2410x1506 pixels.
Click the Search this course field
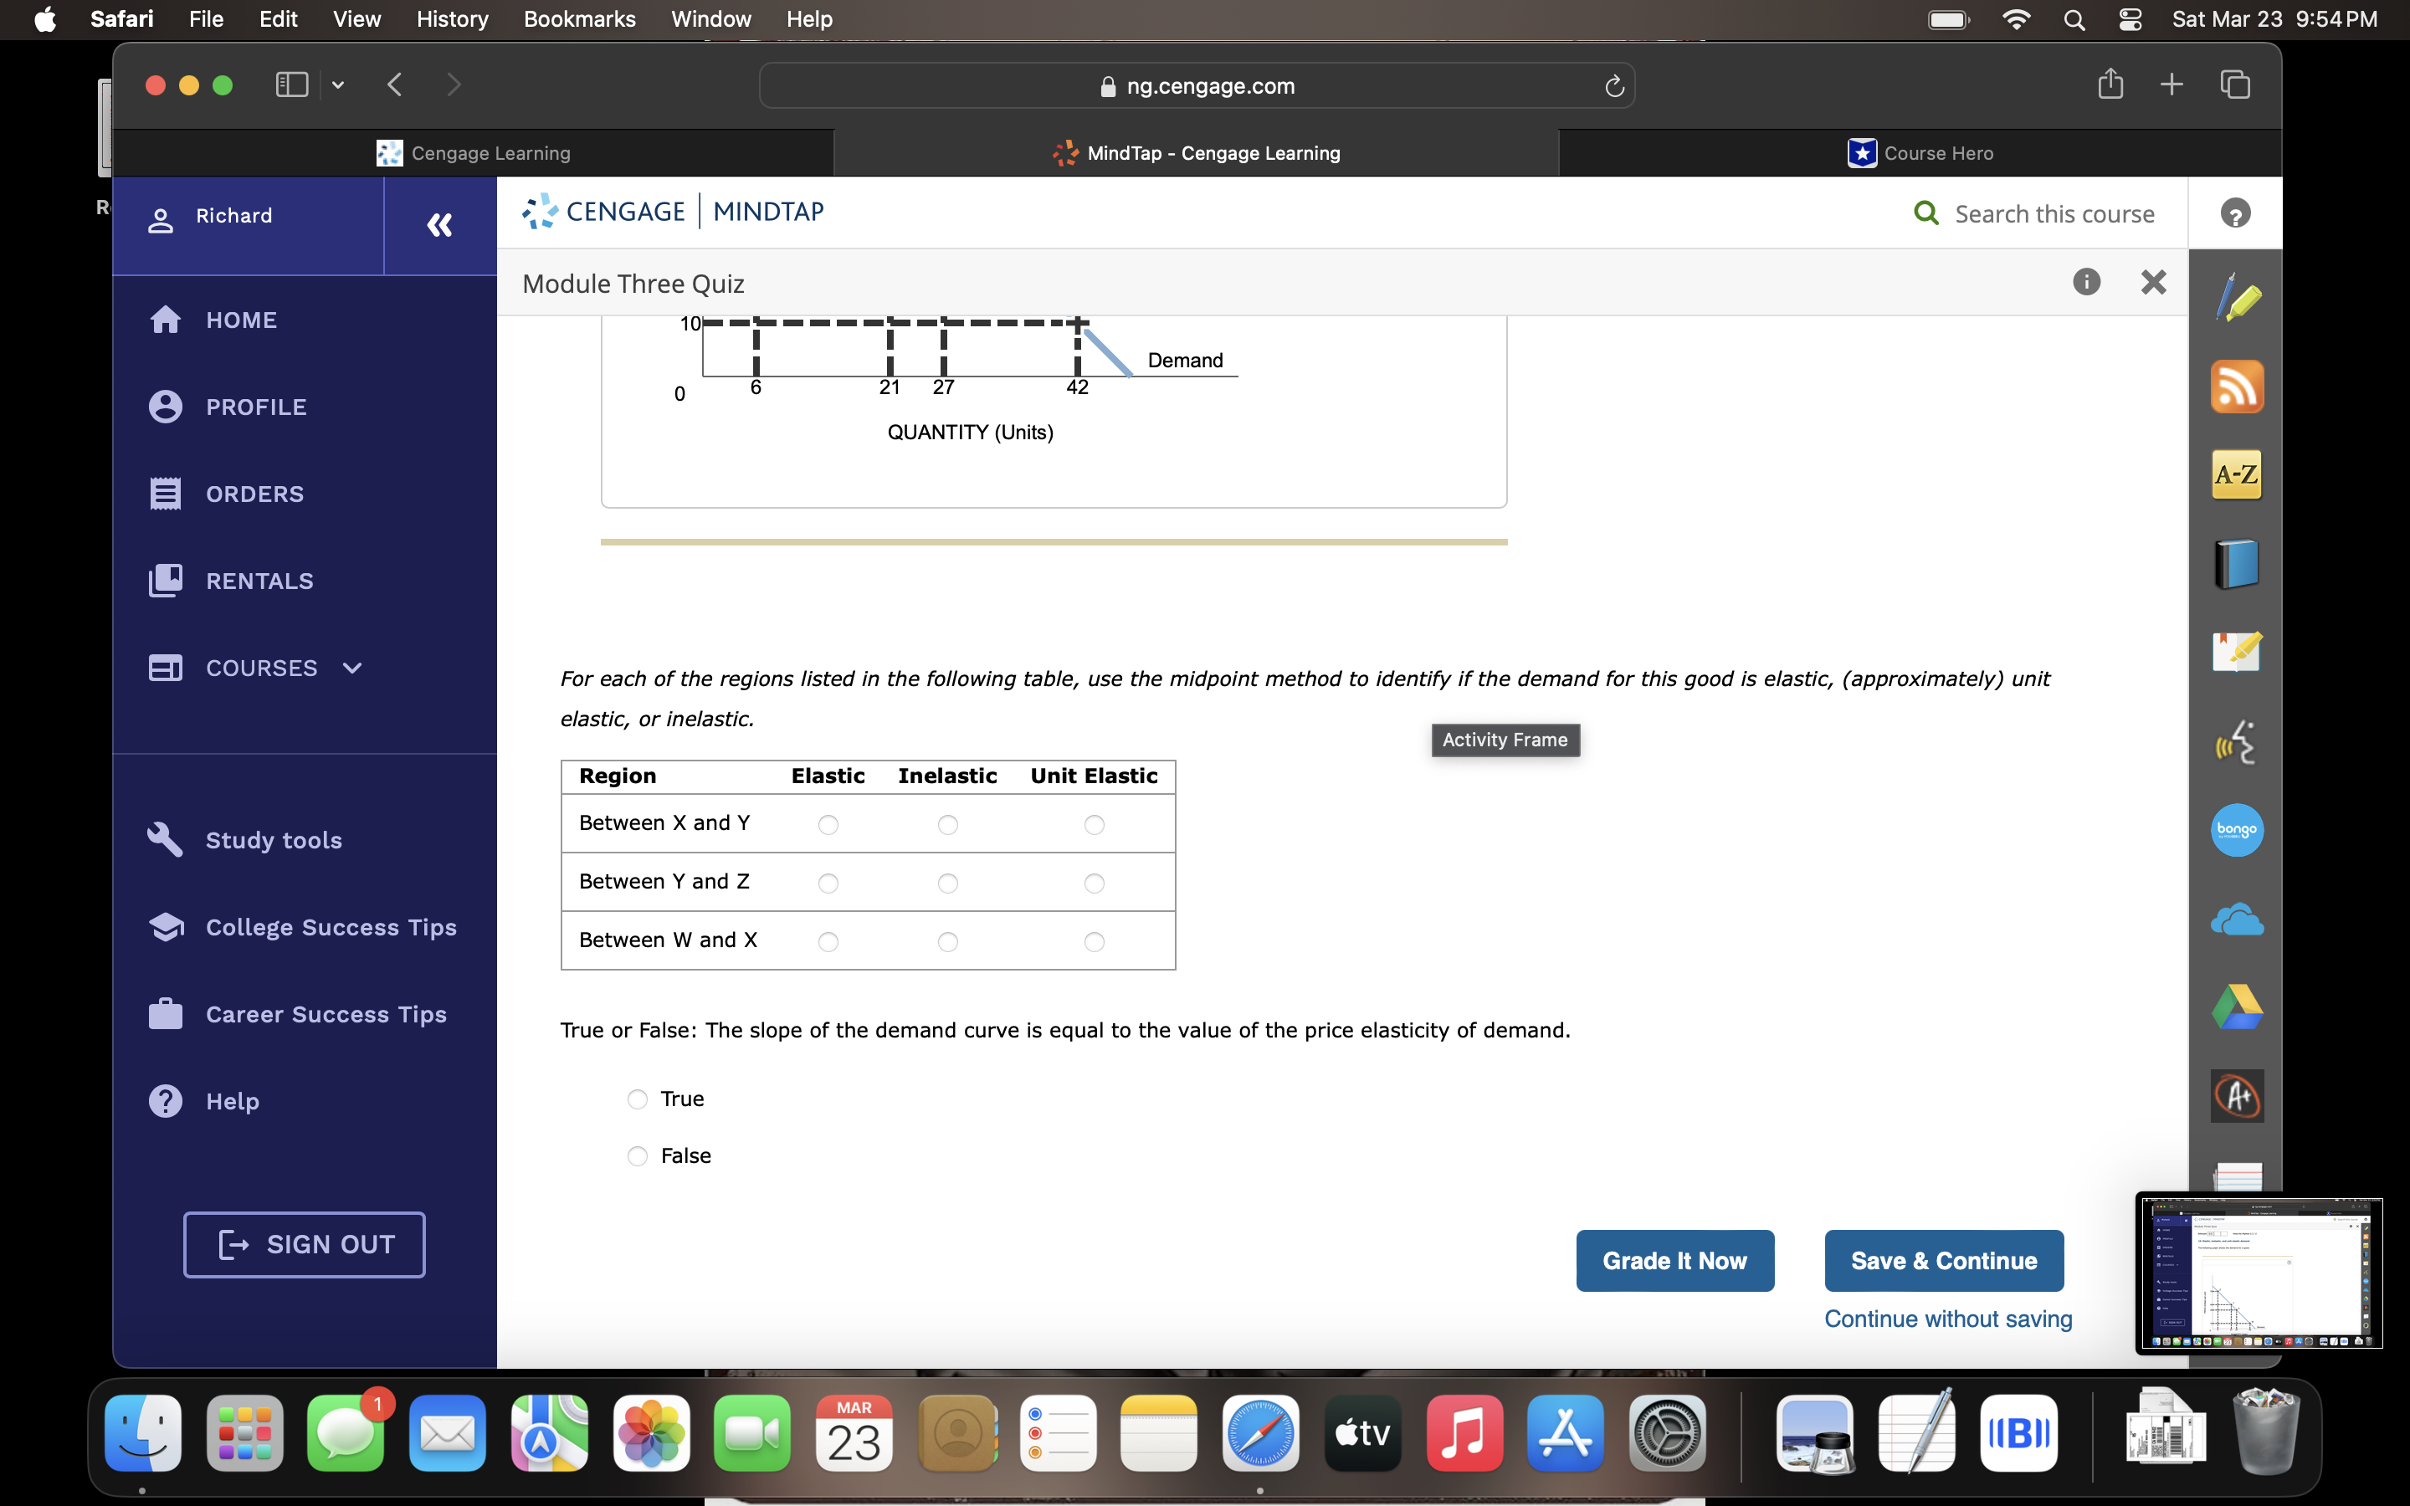(2054, 214)
